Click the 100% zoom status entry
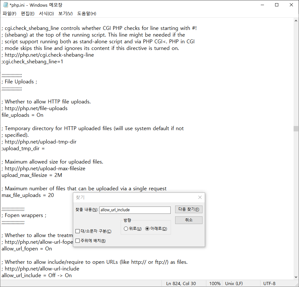The image size is (299, 287). (x=215, y=283)
